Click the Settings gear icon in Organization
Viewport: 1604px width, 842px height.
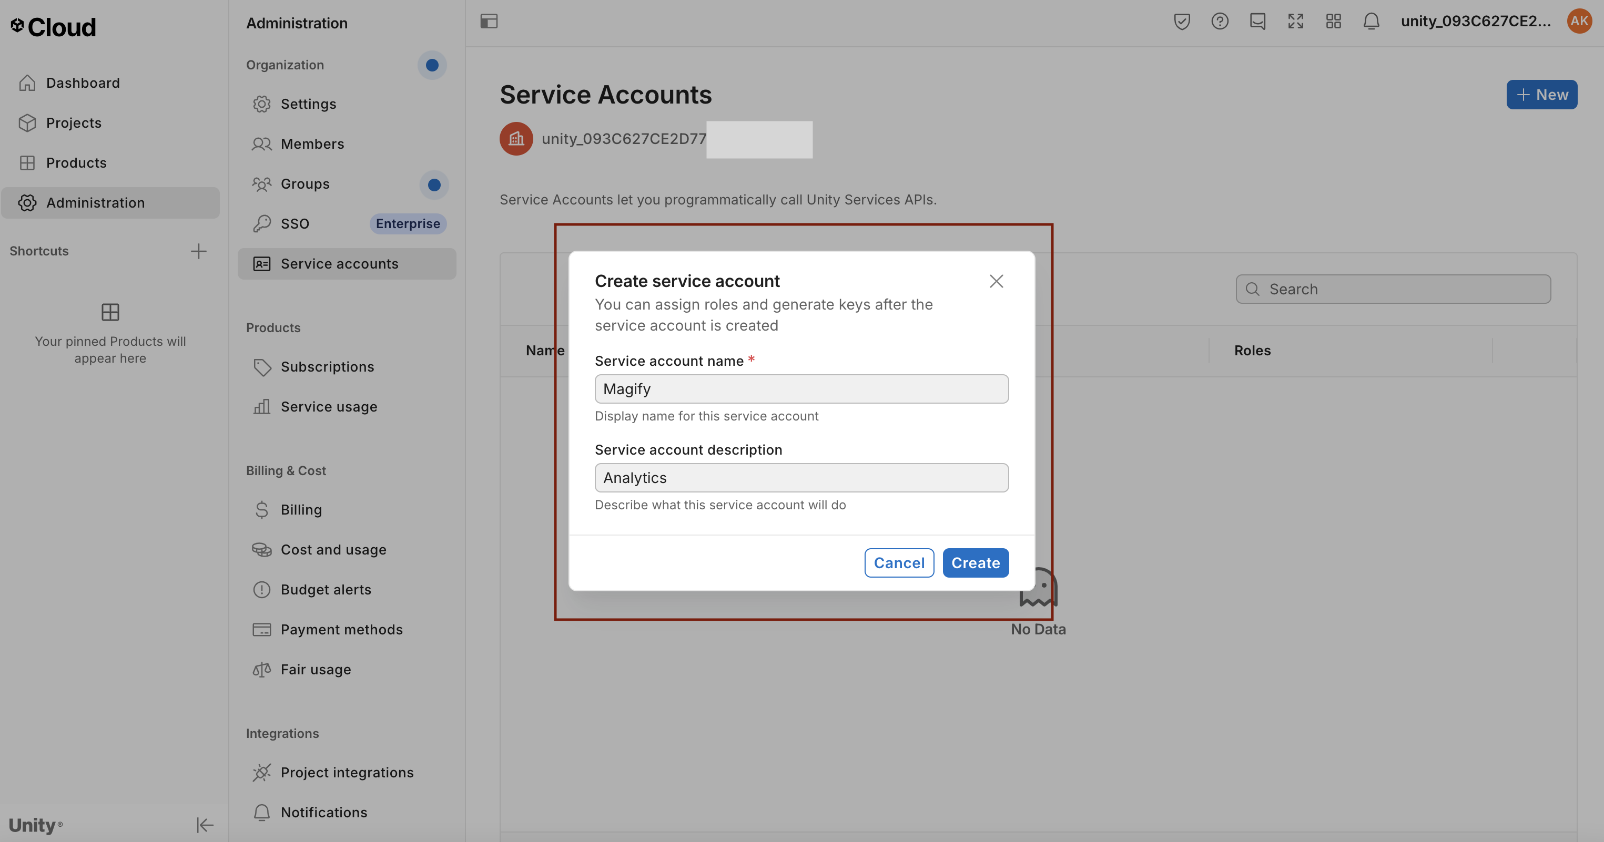261,104
